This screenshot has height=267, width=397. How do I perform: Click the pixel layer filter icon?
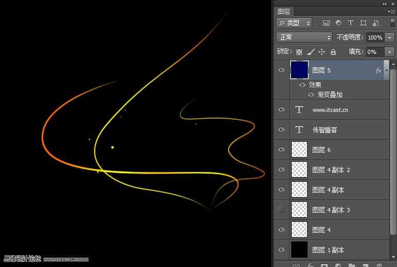326,23
